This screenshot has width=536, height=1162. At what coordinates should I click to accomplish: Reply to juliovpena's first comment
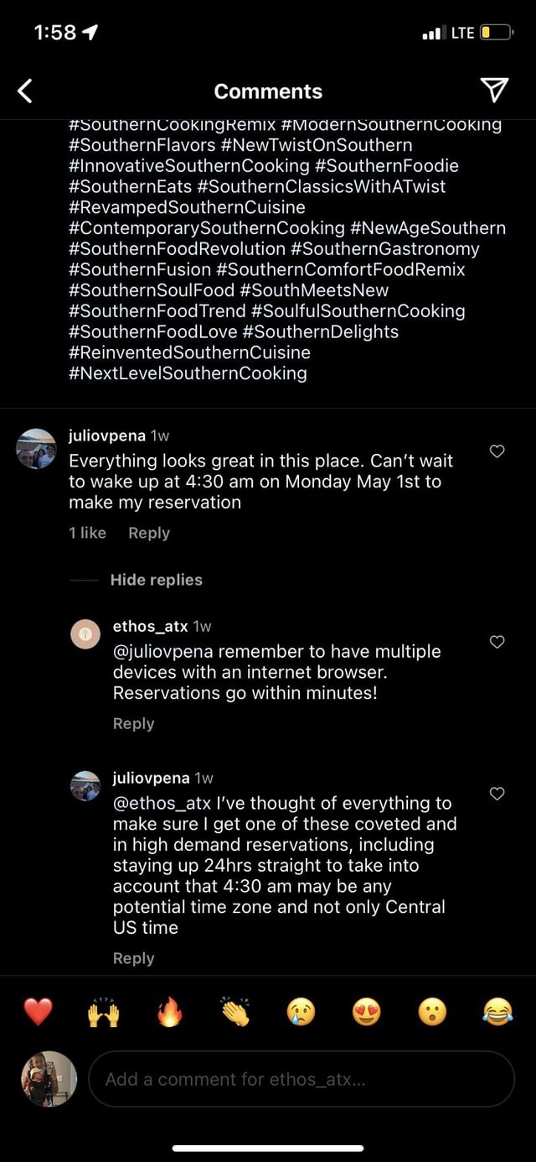coord(149,533)
